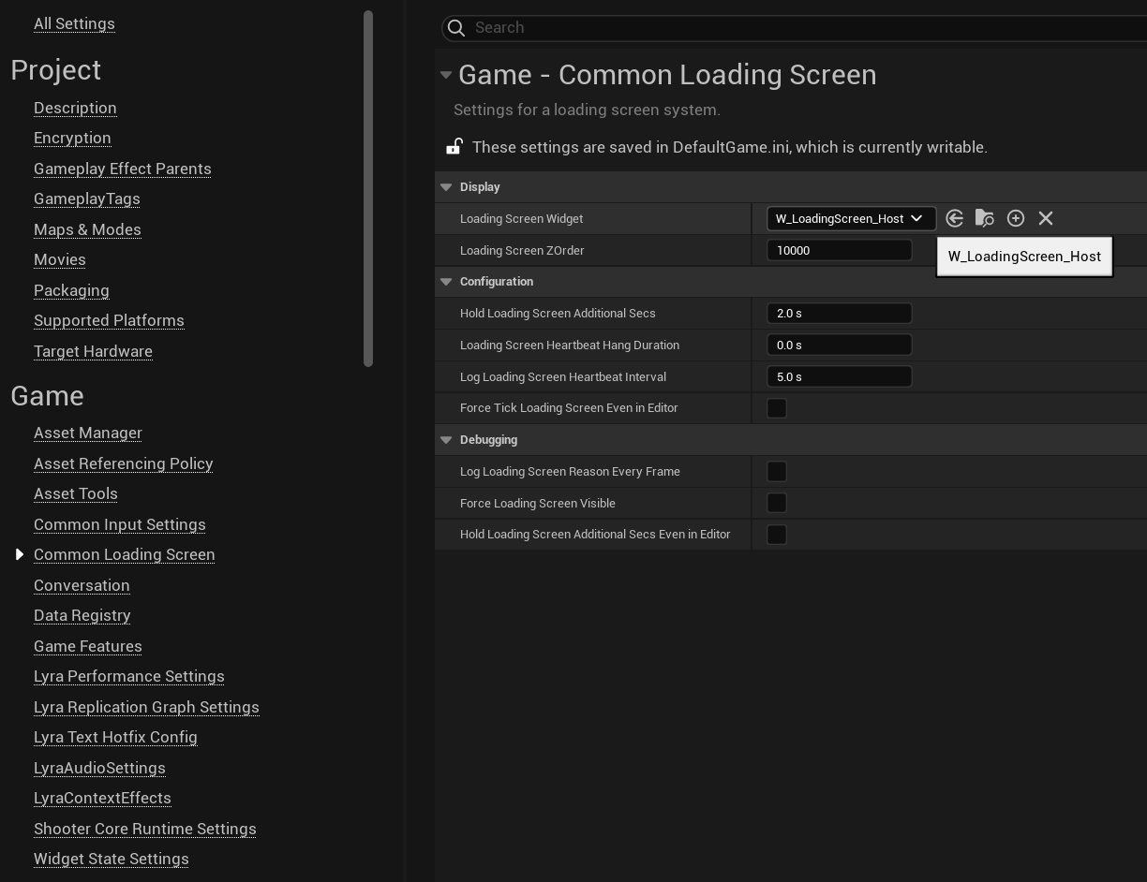Open the W_LoadingScreen_Host widget dropdown
This screenshot has width=1147, height=882.
click(x=850, y=218)
